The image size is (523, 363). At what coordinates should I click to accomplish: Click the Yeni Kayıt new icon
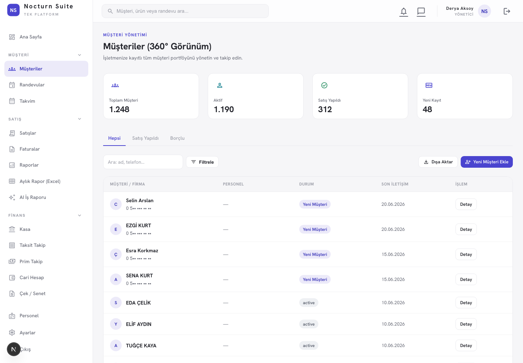[x=429, y=85]
